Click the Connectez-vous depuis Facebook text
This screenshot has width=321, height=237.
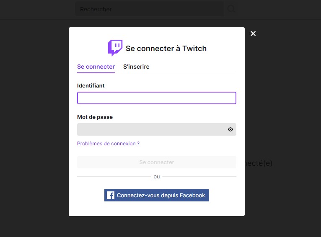161,195
